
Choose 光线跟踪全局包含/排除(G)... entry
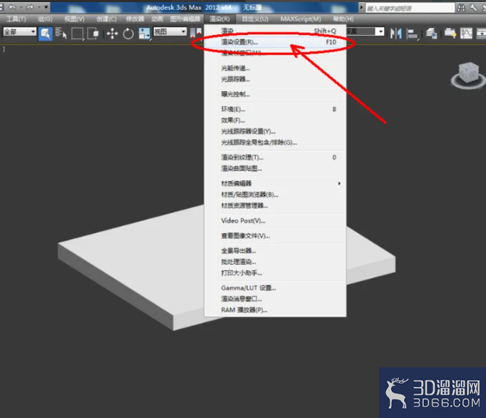coord(275,143)
